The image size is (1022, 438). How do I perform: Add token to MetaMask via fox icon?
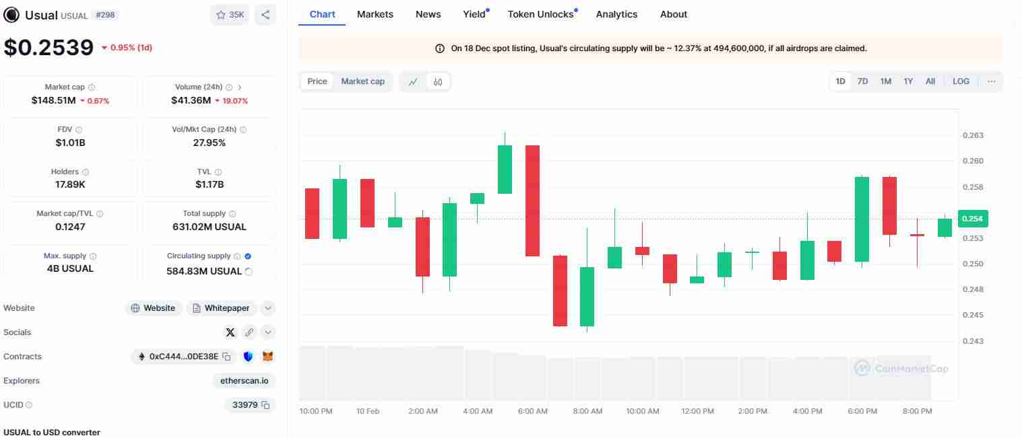(x=267, y=357)
